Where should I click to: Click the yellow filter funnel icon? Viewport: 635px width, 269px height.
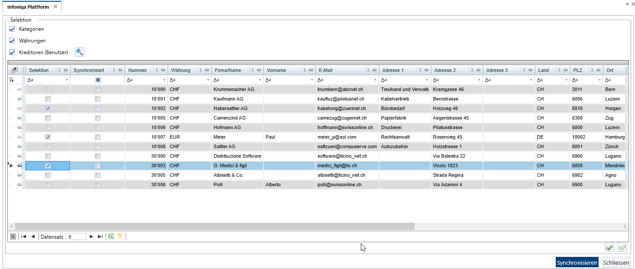pos(120,237)
